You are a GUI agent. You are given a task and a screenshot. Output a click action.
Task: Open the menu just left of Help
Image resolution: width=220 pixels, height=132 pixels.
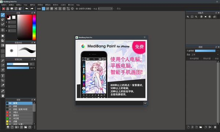click(x=71, y=5)
